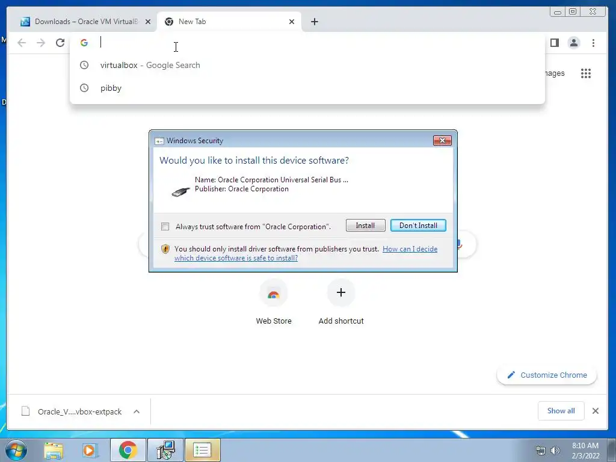Screen dimensions: 616x462
Task: Dismiss the downloads bar with X
Action: pos(595,411)
